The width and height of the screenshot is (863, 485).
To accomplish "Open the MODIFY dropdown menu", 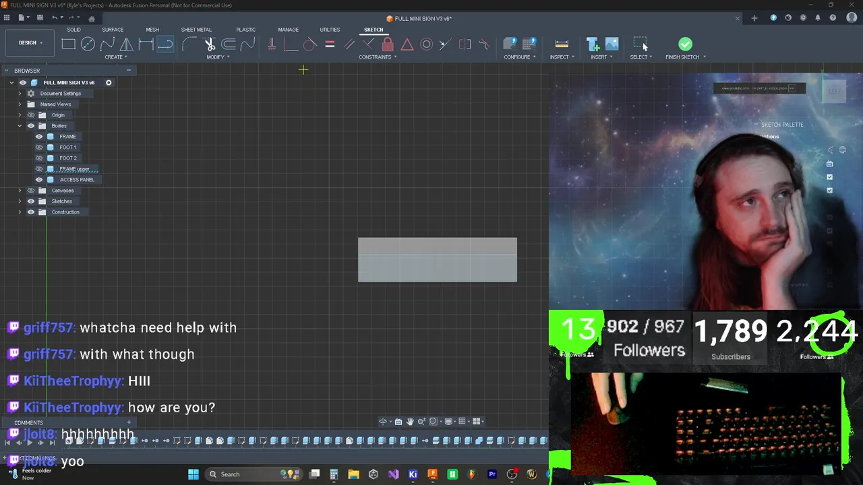I will click(218, 57).
